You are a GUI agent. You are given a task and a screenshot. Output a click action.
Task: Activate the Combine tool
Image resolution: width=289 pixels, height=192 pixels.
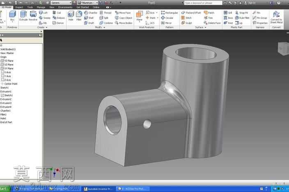[106, 23]
